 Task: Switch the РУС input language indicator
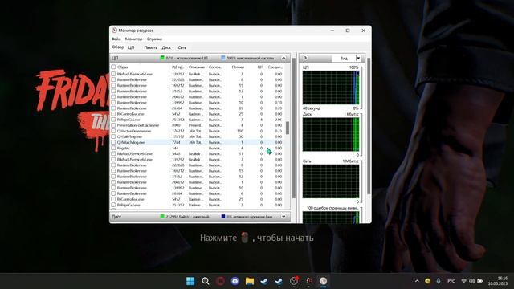(451, 281)
